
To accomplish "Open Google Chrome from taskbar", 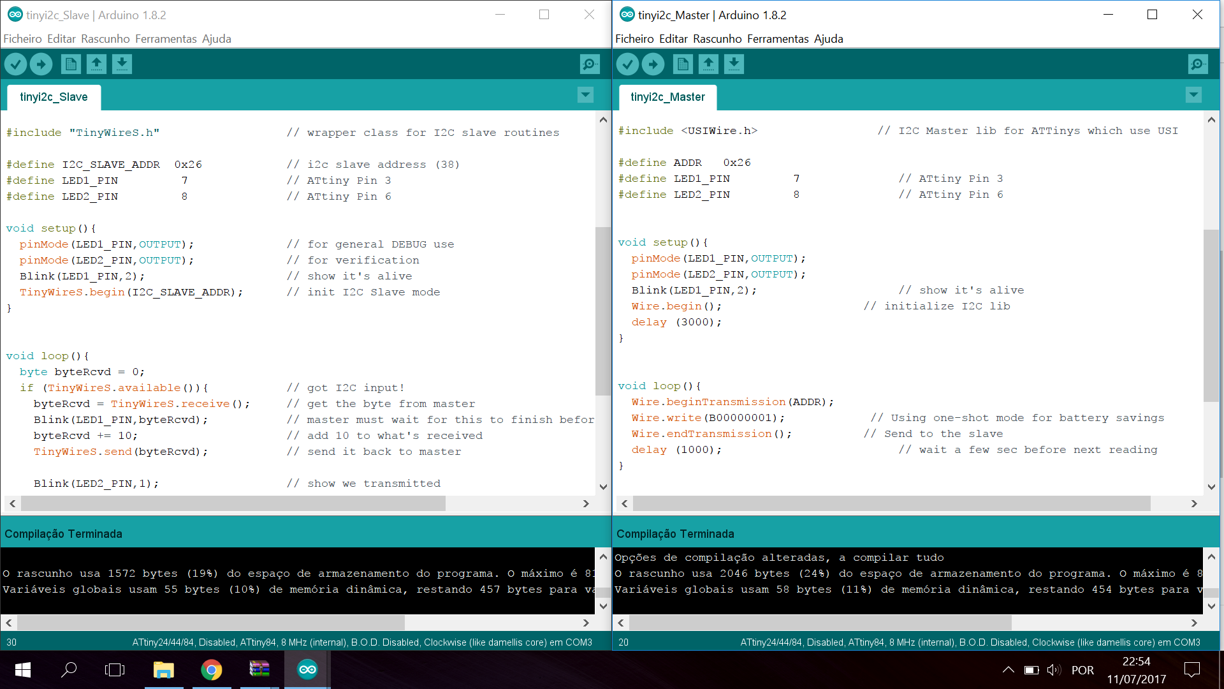I will click(212, 670).
